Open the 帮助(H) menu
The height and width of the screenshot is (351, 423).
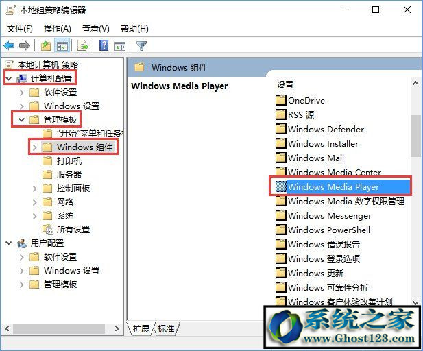click(x=134, y=29)
